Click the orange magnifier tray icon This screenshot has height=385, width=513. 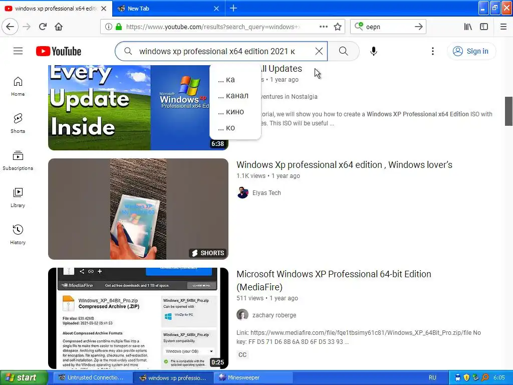coord(485,377)
